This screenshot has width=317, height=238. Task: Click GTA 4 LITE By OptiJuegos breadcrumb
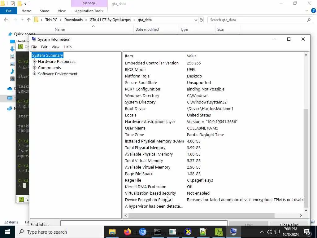tap(110, 20)
